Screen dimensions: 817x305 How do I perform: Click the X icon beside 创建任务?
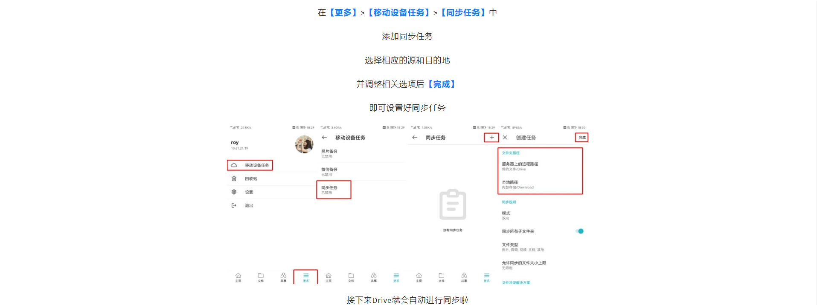(x=505, y=138)
